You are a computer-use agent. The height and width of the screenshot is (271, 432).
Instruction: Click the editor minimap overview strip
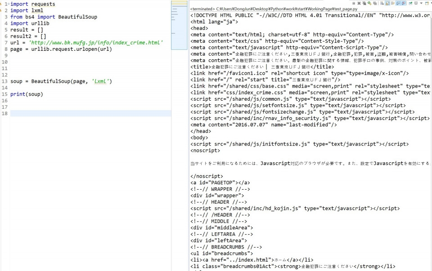pos(179,25)
